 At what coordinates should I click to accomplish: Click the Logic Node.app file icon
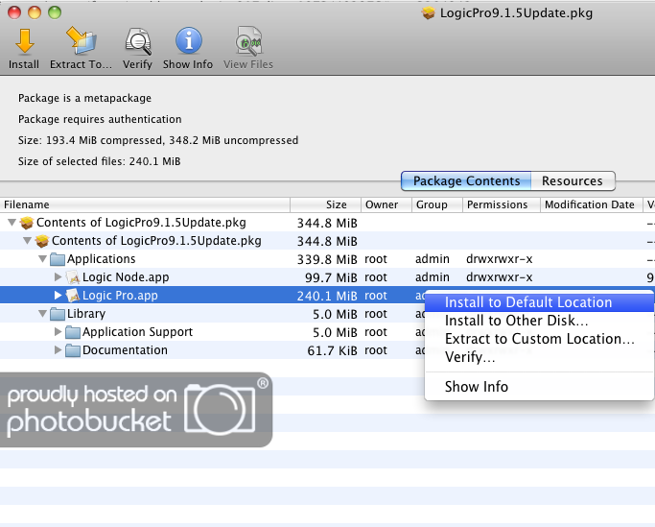click(73, 277)
